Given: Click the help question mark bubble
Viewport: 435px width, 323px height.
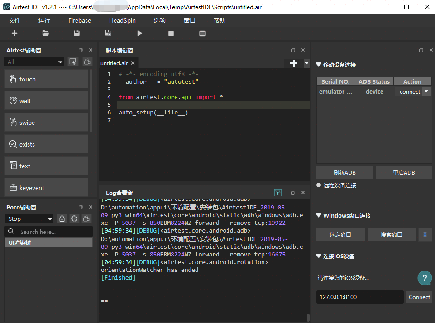Looking at the screenshot, I should click(424, 278).
